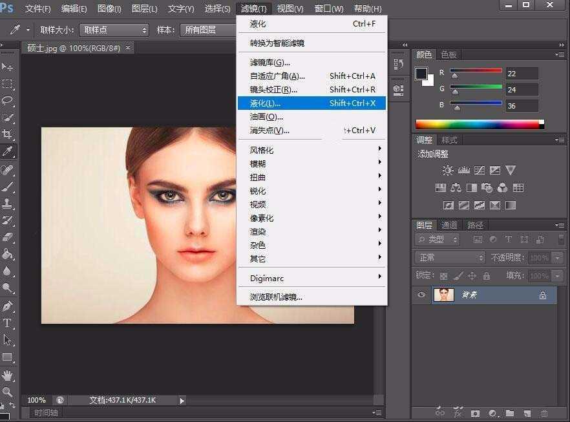Open the 取样大小 sample size dropdown

tap(113, 29)
